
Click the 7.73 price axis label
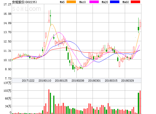8,79
